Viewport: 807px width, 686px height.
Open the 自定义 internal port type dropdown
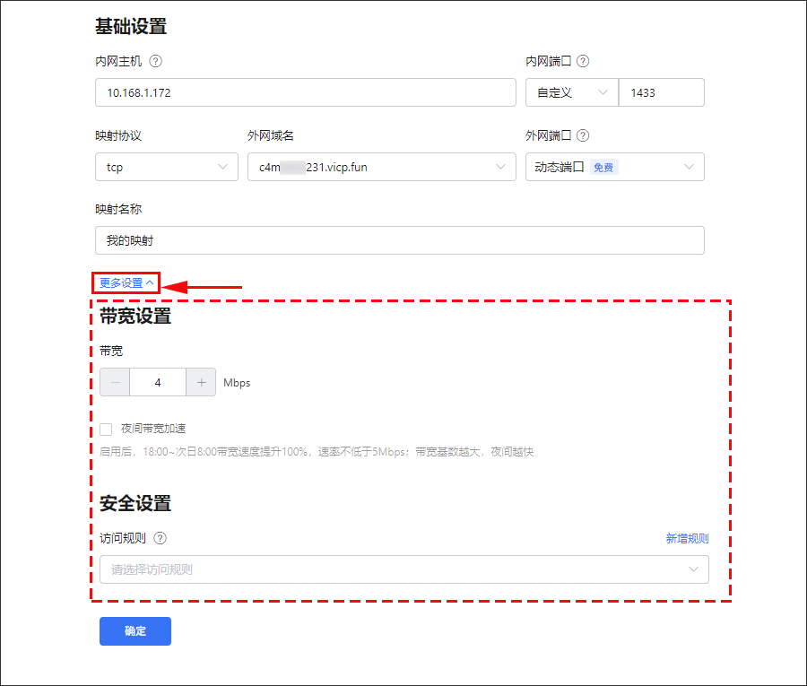(x=571, y=92)
